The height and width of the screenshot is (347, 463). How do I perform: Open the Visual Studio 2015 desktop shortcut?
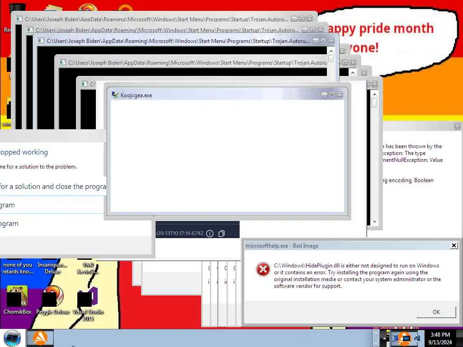(x=88, y=303)
